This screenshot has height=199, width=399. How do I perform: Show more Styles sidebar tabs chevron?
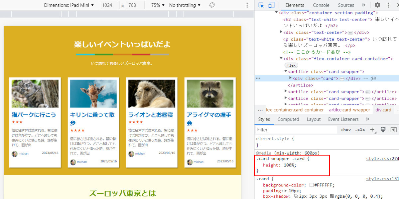click(x=367, y=119)
